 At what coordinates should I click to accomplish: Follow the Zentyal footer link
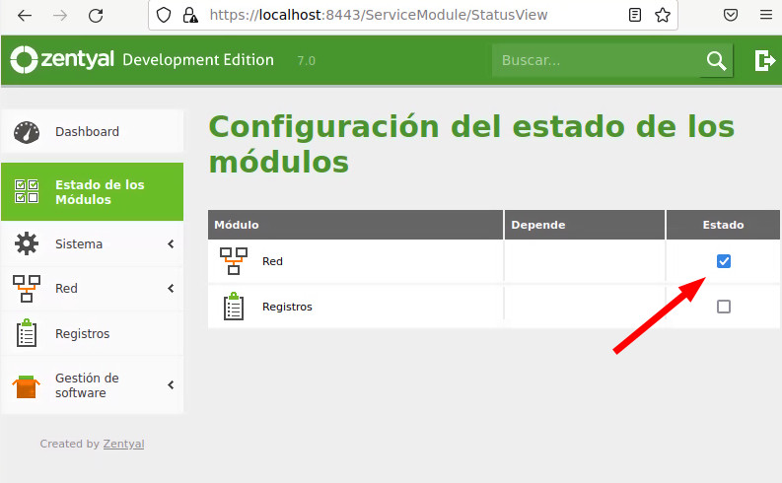pos(123,444)
